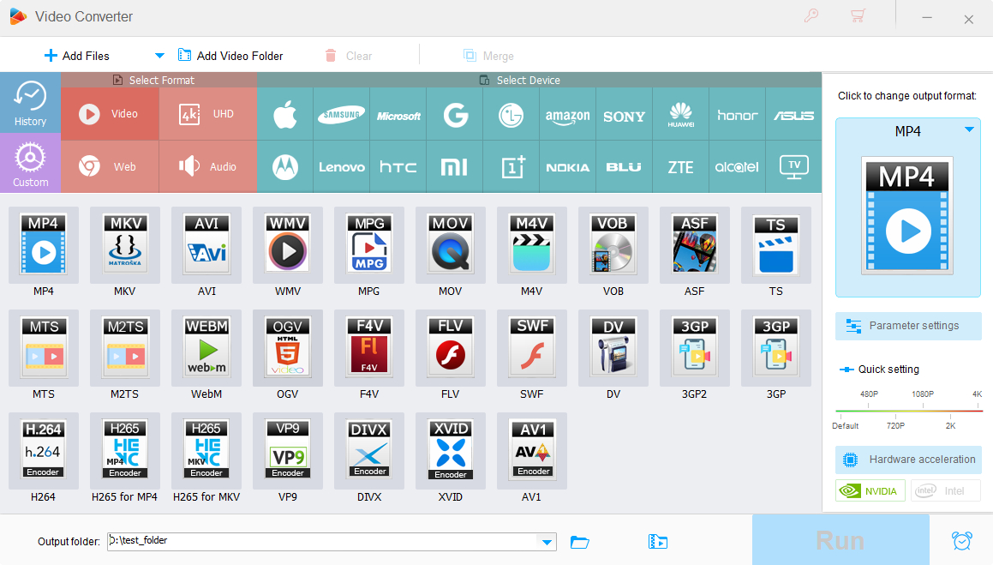Image resolution: width=993 pixels, height=565 pixels.
Task: Enable NVIDIA hardware acceleration
Action: [x=870, y=490]
